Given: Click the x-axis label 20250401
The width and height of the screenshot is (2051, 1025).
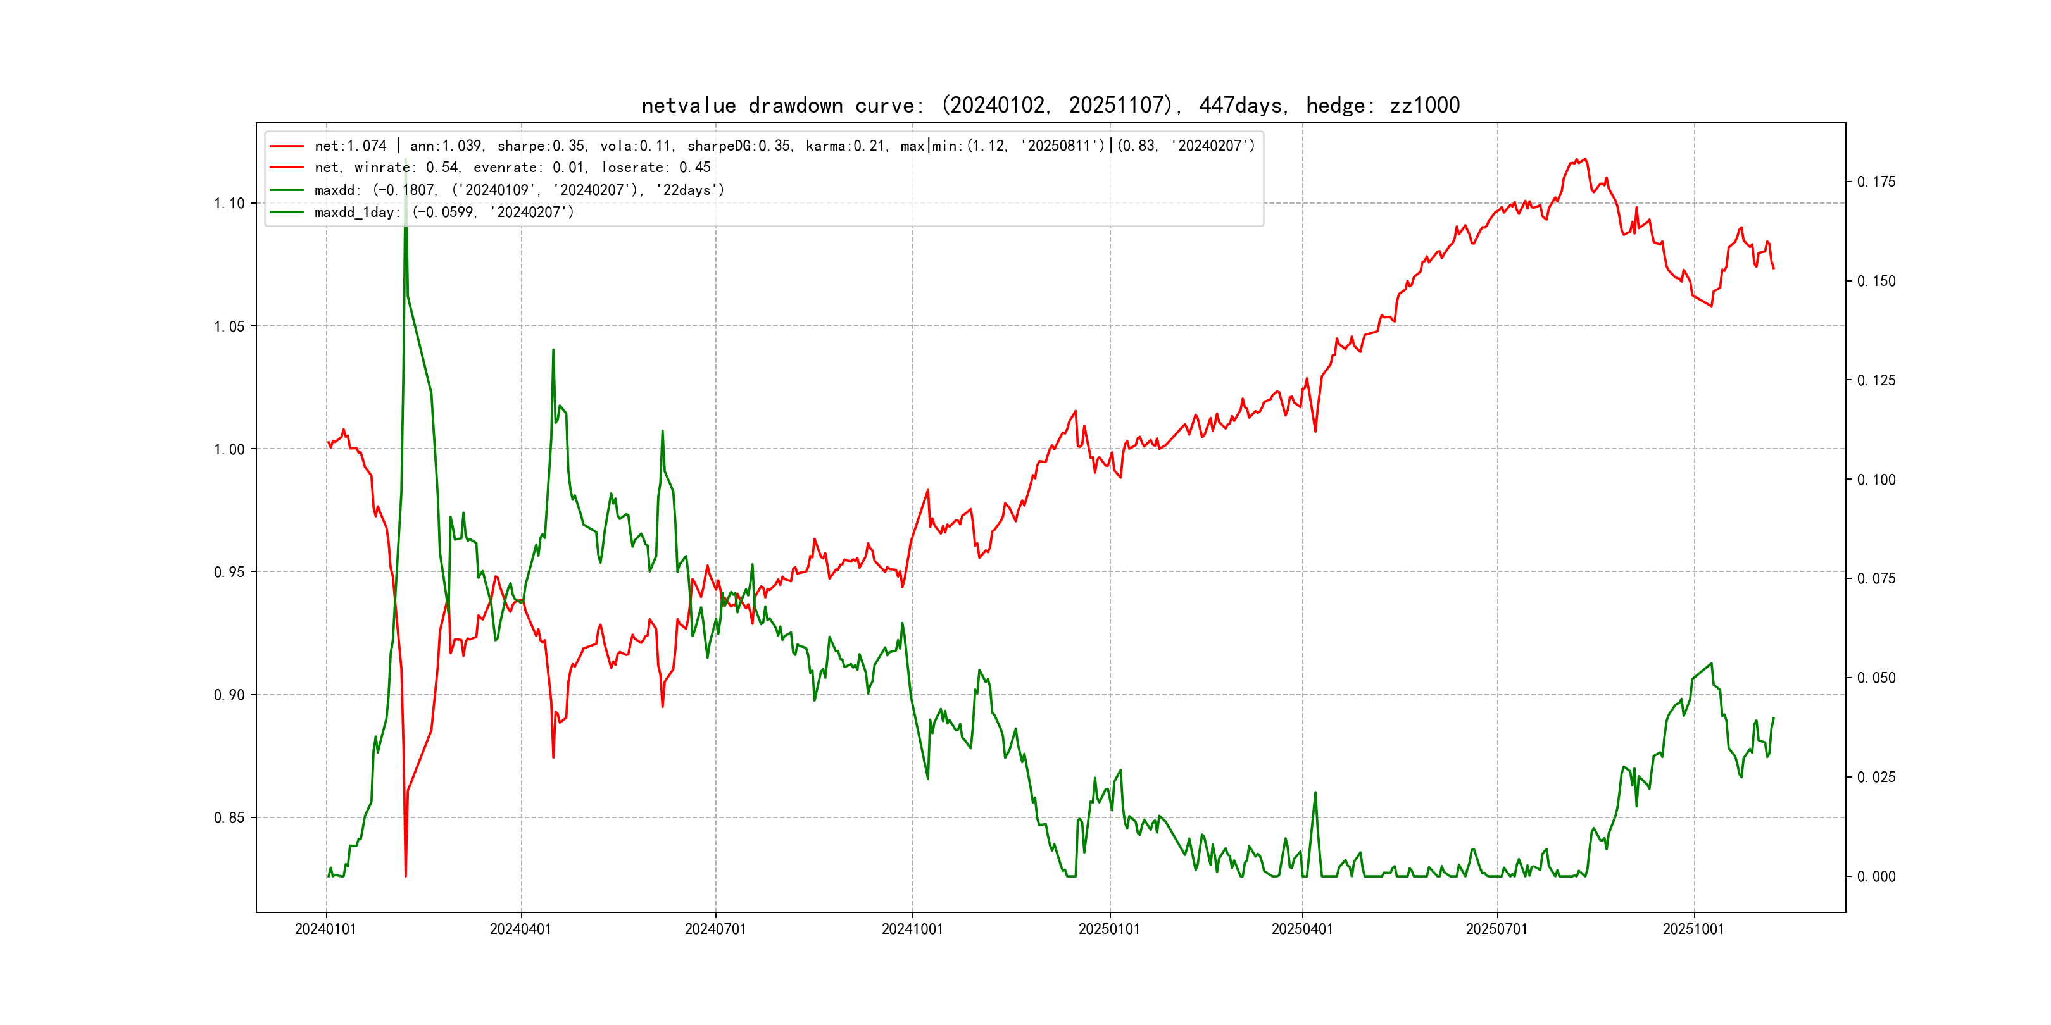Looking at the screenshot, I should (1303, 929).
